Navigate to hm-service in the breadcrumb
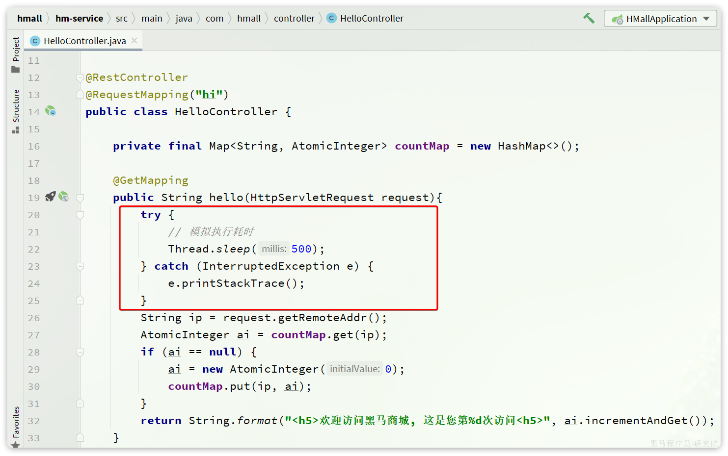728x456 pixels. click(x=79, y=19)
